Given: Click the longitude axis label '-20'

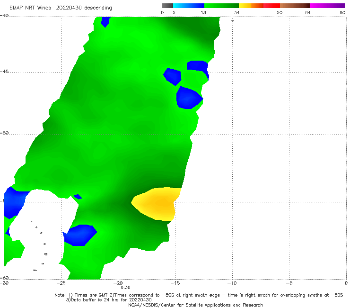Looking at the screenshot, I should 118,283.
